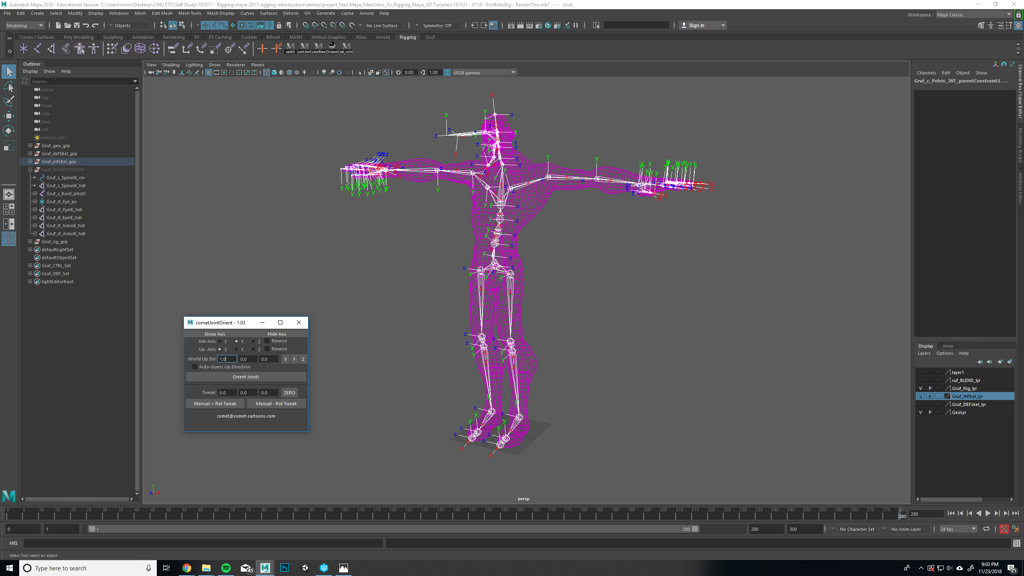Expand the Gruf_geo_grp node in the Outliner
This screenshot has width=1024, height=576.
[x=30, y=146]
